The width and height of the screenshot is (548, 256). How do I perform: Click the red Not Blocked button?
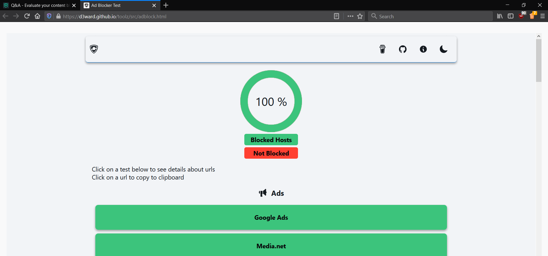[x=271, y=153]
